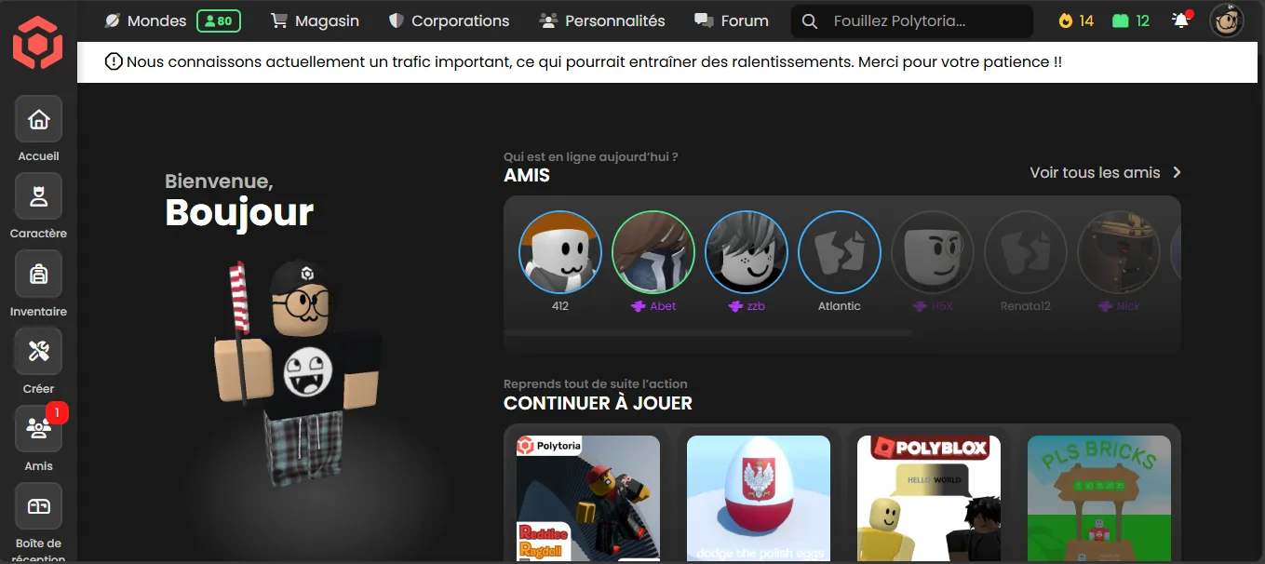Viewport: 1265px width, 564px height.
Task: Click the green 80 players online badge
Action: pyautogui.click(x=219, y=20)
